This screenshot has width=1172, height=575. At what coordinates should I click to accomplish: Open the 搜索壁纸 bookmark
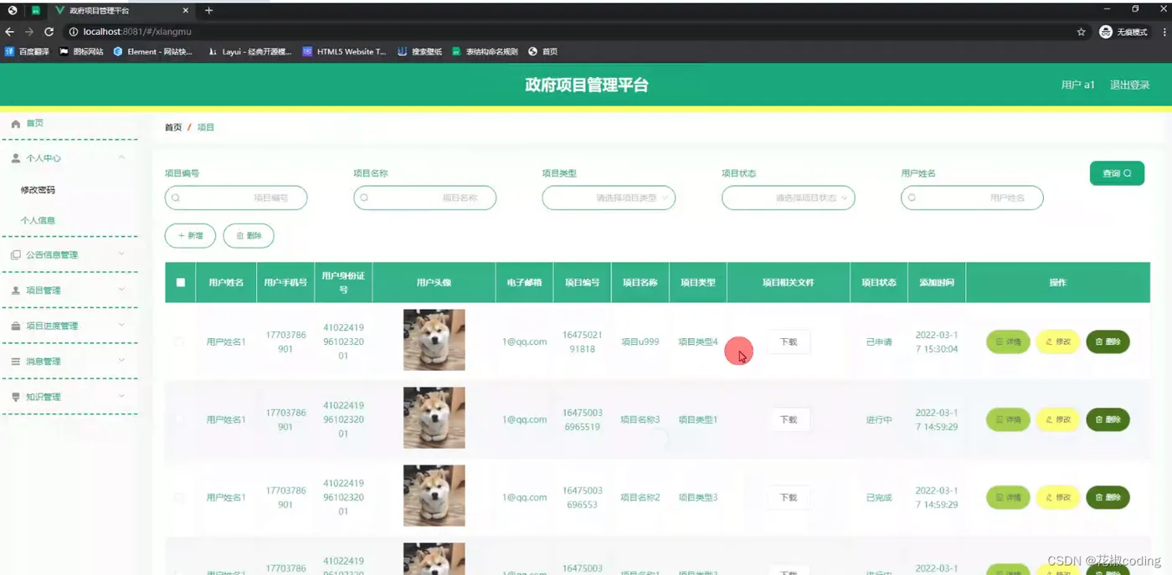(x=419, y=51)
